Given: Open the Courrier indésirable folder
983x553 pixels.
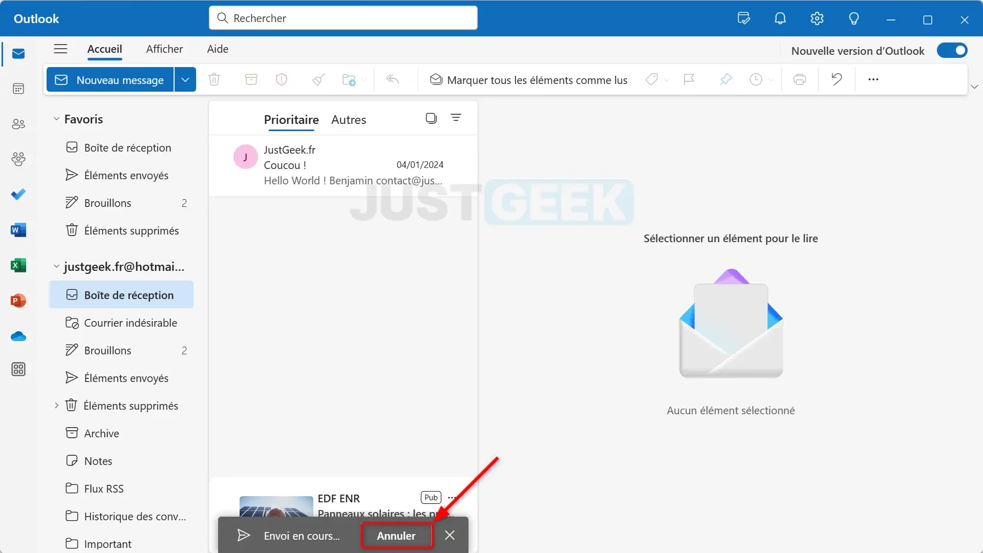Looking at the screenshot, I should click(x=121, y=323).
